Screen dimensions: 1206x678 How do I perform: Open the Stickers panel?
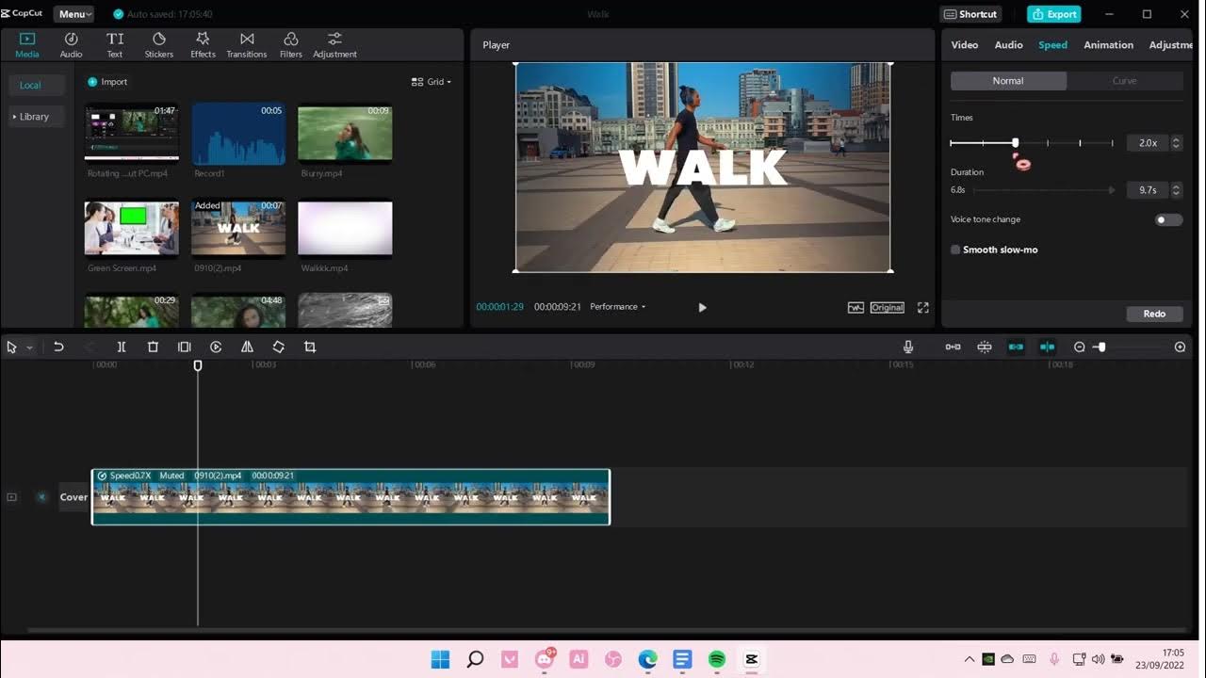[x=159, y=44]
